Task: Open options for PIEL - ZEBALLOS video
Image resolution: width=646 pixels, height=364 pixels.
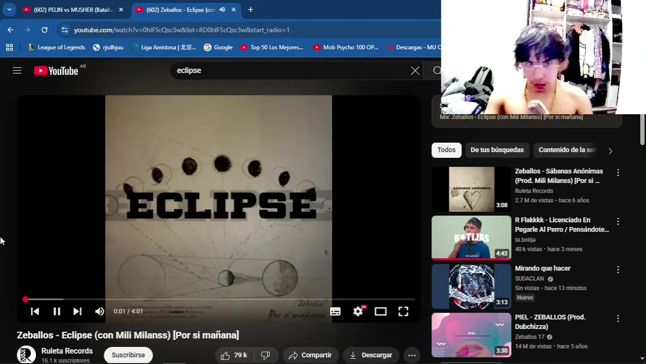Action: (618, 318)
